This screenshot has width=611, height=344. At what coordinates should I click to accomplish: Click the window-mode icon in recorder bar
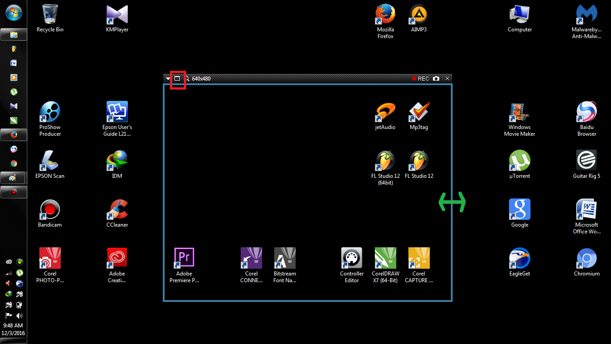tap(177, 78)
